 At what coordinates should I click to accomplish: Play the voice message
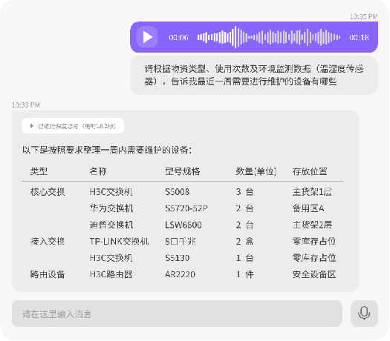click(x=147, y=37)
